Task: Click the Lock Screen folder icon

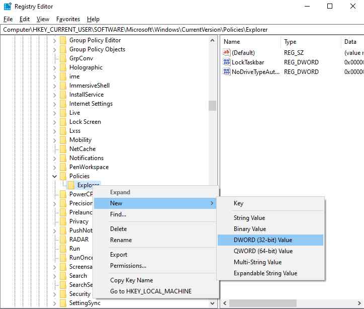Action: click(x=63, y=122)
